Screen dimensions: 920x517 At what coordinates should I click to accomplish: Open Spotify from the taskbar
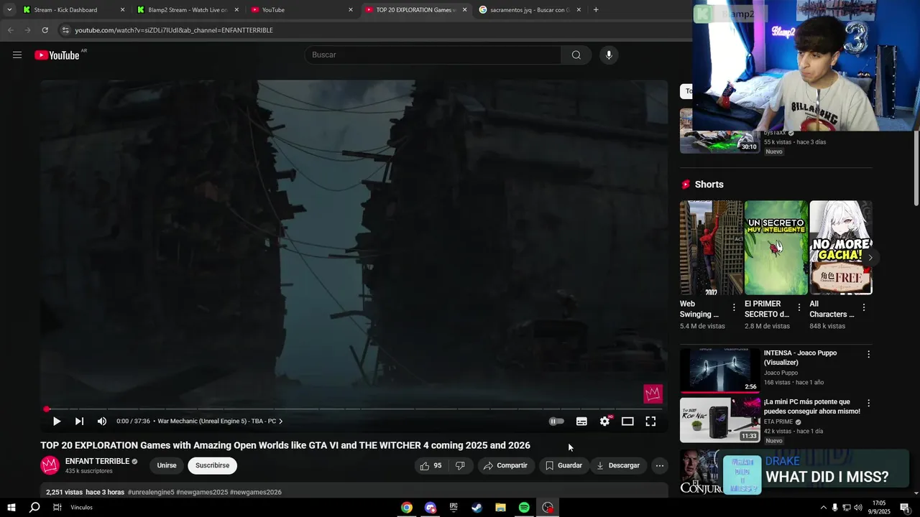coord(524,508)
